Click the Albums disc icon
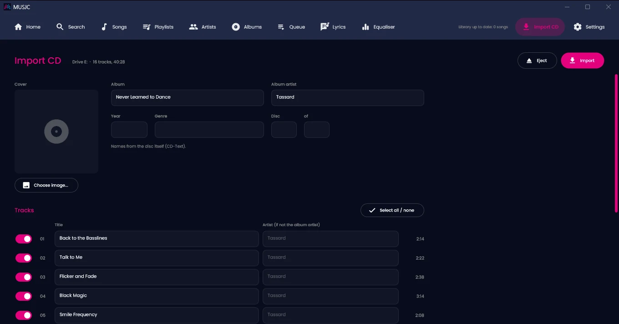Viewport: 619px width, 324px height. coord(236,27)
